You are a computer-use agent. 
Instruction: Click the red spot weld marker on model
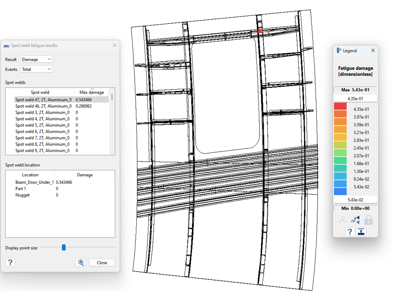point(260,31)
